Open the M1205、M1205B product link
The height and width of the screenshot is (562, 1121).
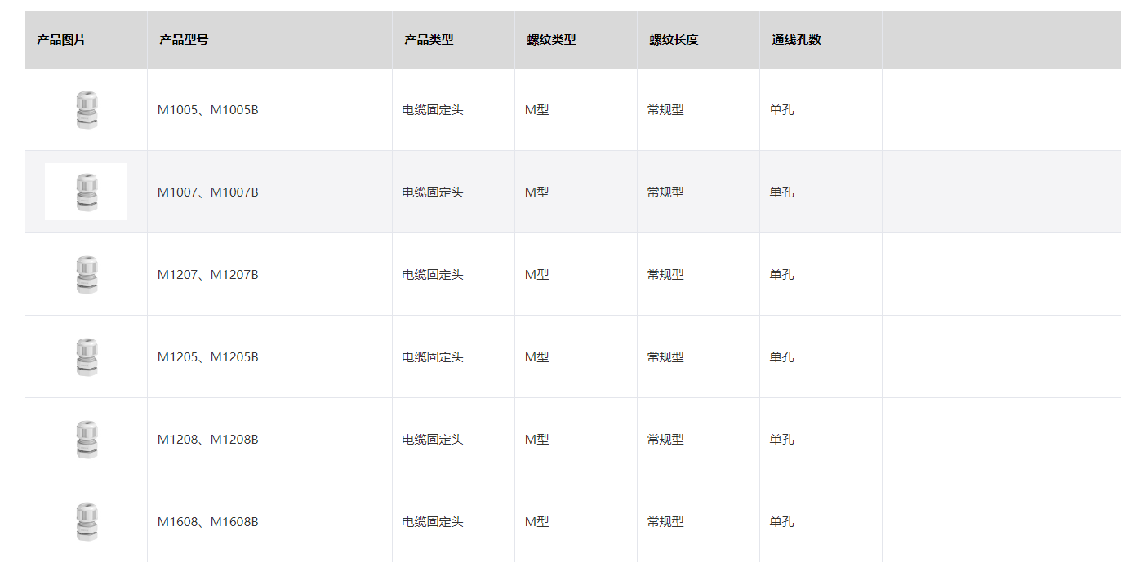click(x=208, y=357)
